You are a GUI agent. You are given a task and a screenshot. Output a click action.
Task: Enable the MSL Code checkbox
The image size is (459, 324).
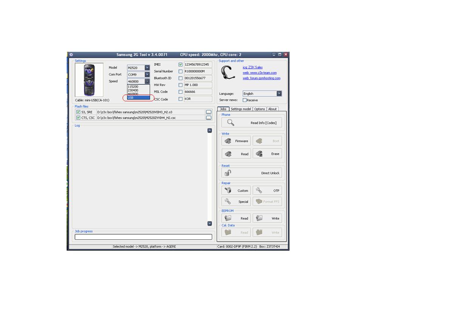click(x=180, y=92)
